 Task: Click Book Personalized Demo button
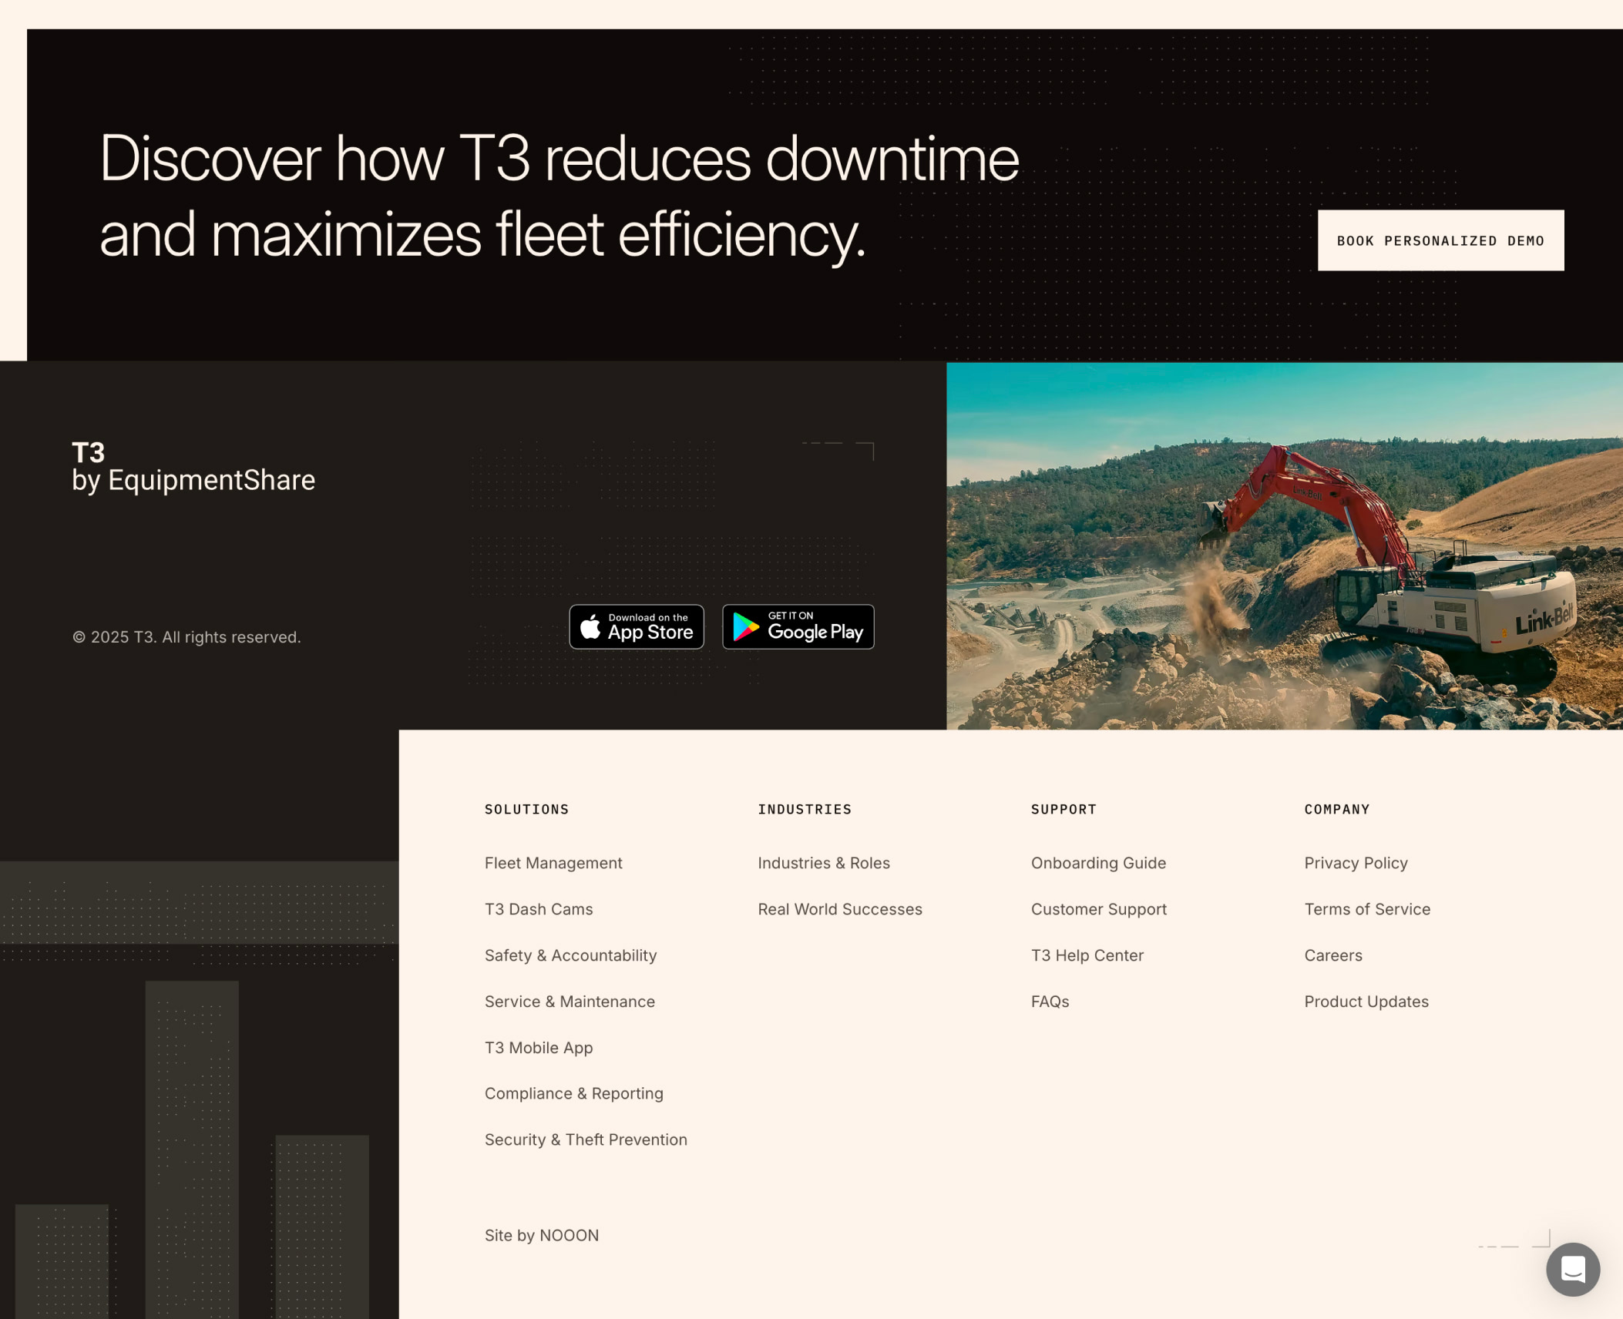pos(1440,240)
